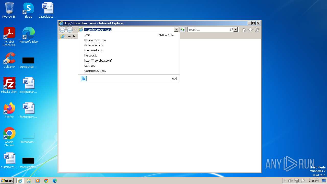This screenshot has width=327, height=184.
Task: Click the Internet Explorer Forward arrow button
Action: pos(69,30)
